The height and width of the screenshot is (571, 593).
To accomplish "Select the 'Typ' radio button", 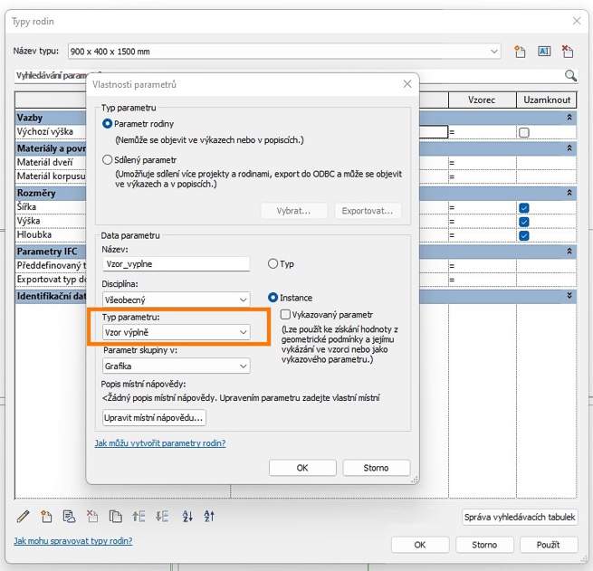I will click(x=273, y=264).
